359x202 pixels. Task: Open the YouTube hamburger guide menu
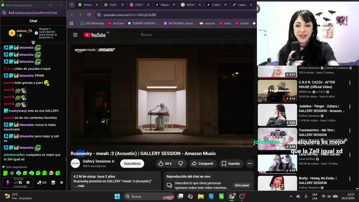click(75, 35)
